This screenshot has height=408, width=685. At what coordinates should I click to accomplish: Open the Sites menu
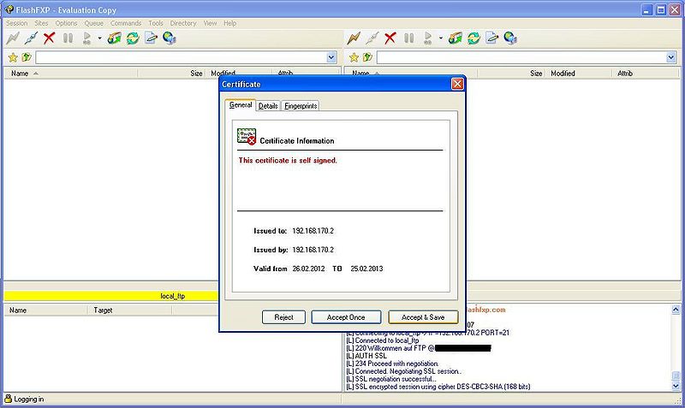coord(41,23)
